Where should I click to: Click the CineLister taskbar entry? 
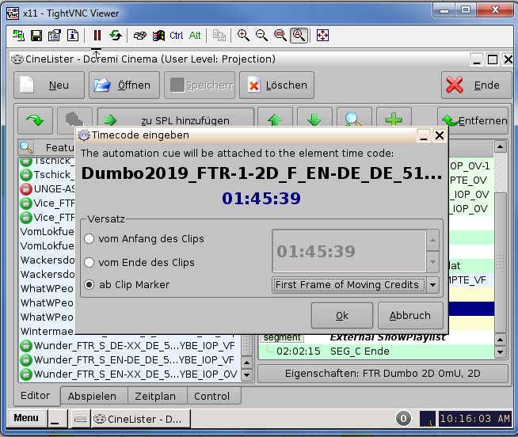click(141, 419)
